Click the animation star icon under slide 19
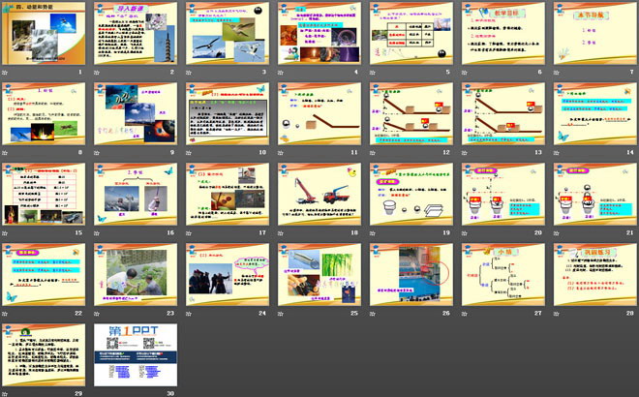Viewport: 639px width, 397px height. pyautogui.click(x=373, y=232)
